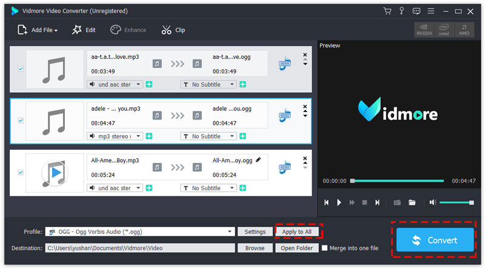
Task: Toggle the All-Ame...Boy.mp3 file checkbox
Action: tap(21, 173)
